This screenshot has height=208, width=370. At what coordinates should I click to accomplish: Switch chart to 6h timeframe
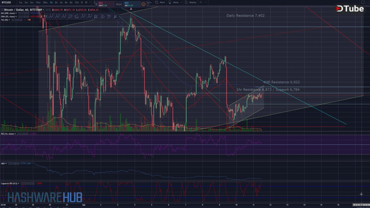pos(71,2)
